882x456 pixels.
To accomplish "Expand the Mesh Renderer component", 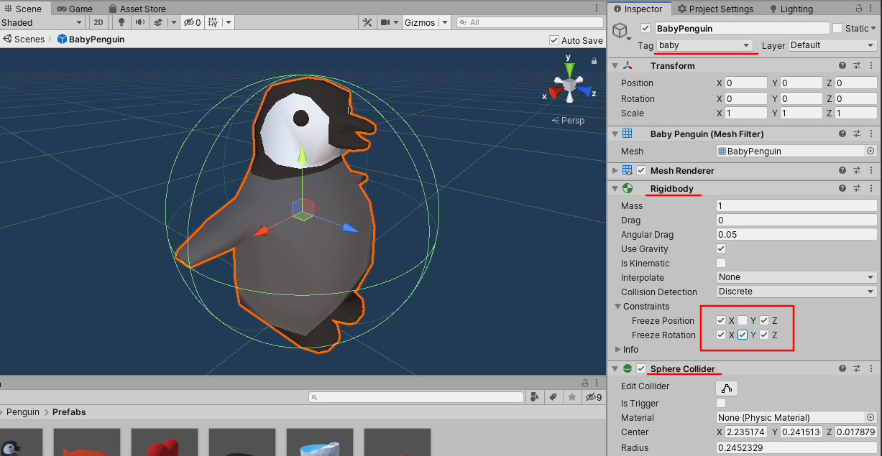I will point(615,171).
